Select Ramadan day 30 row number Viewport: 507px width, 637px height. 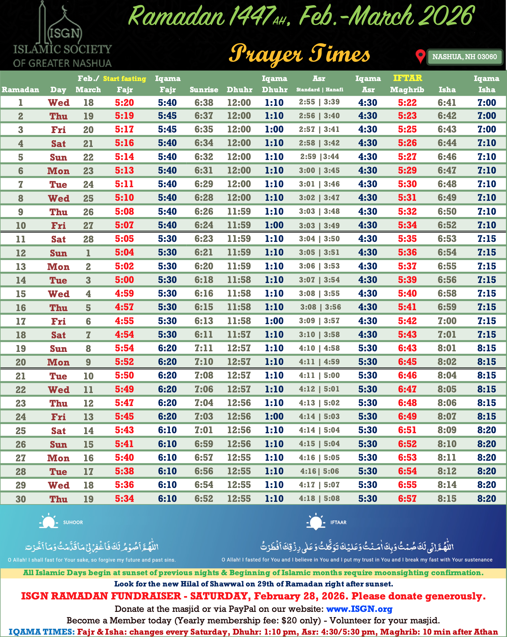[x=21, y=499]
